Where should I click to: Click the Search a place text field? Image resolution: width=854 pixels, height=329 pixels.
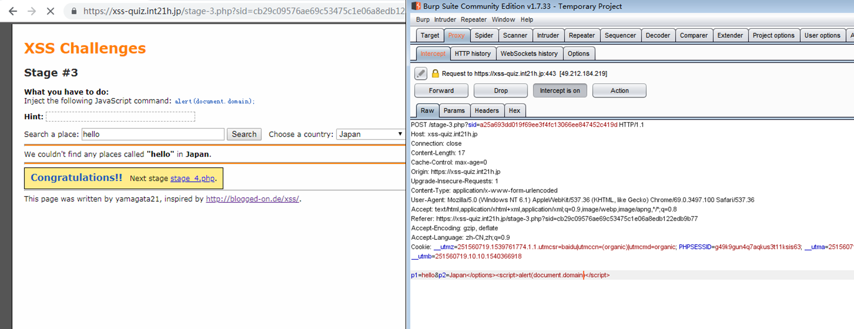coord(153,134)
